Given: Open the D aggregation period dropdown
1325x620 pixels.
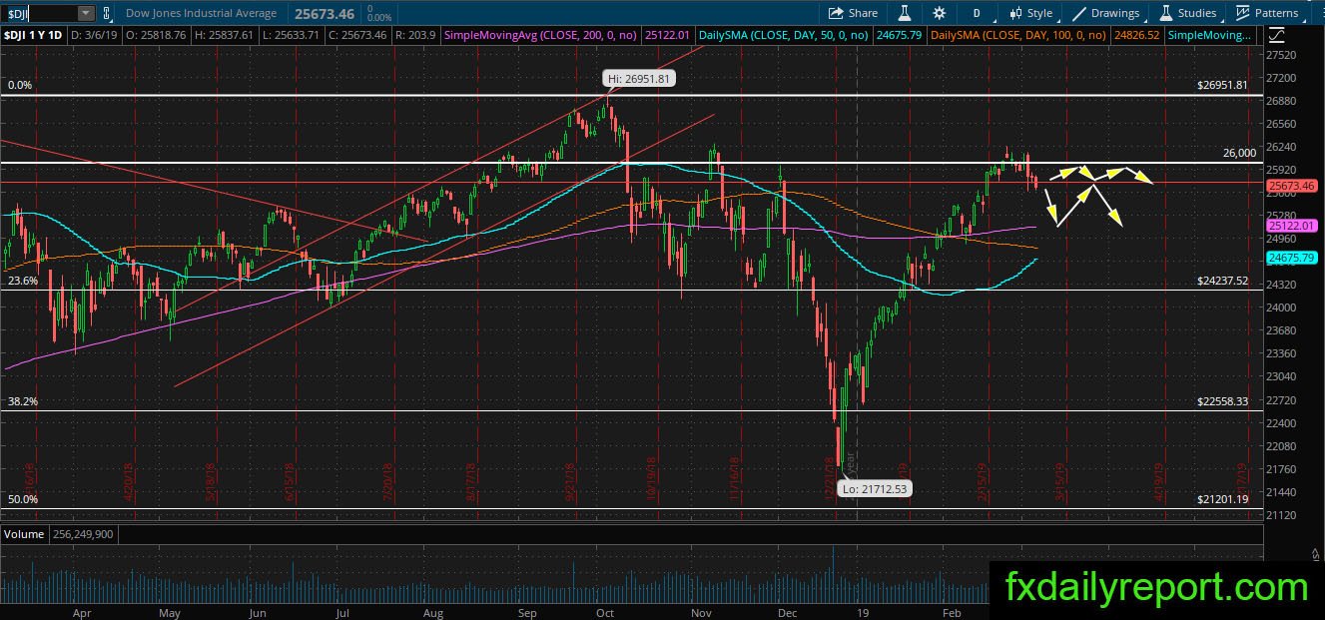Looking at the screenshot, I should [x=976, y=13].
